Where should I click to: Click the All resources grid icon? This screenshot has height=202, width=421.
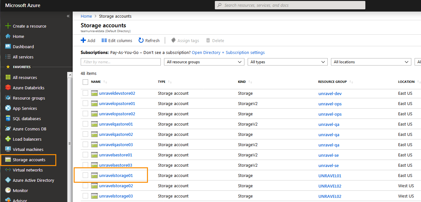click(x=8, y=77)
